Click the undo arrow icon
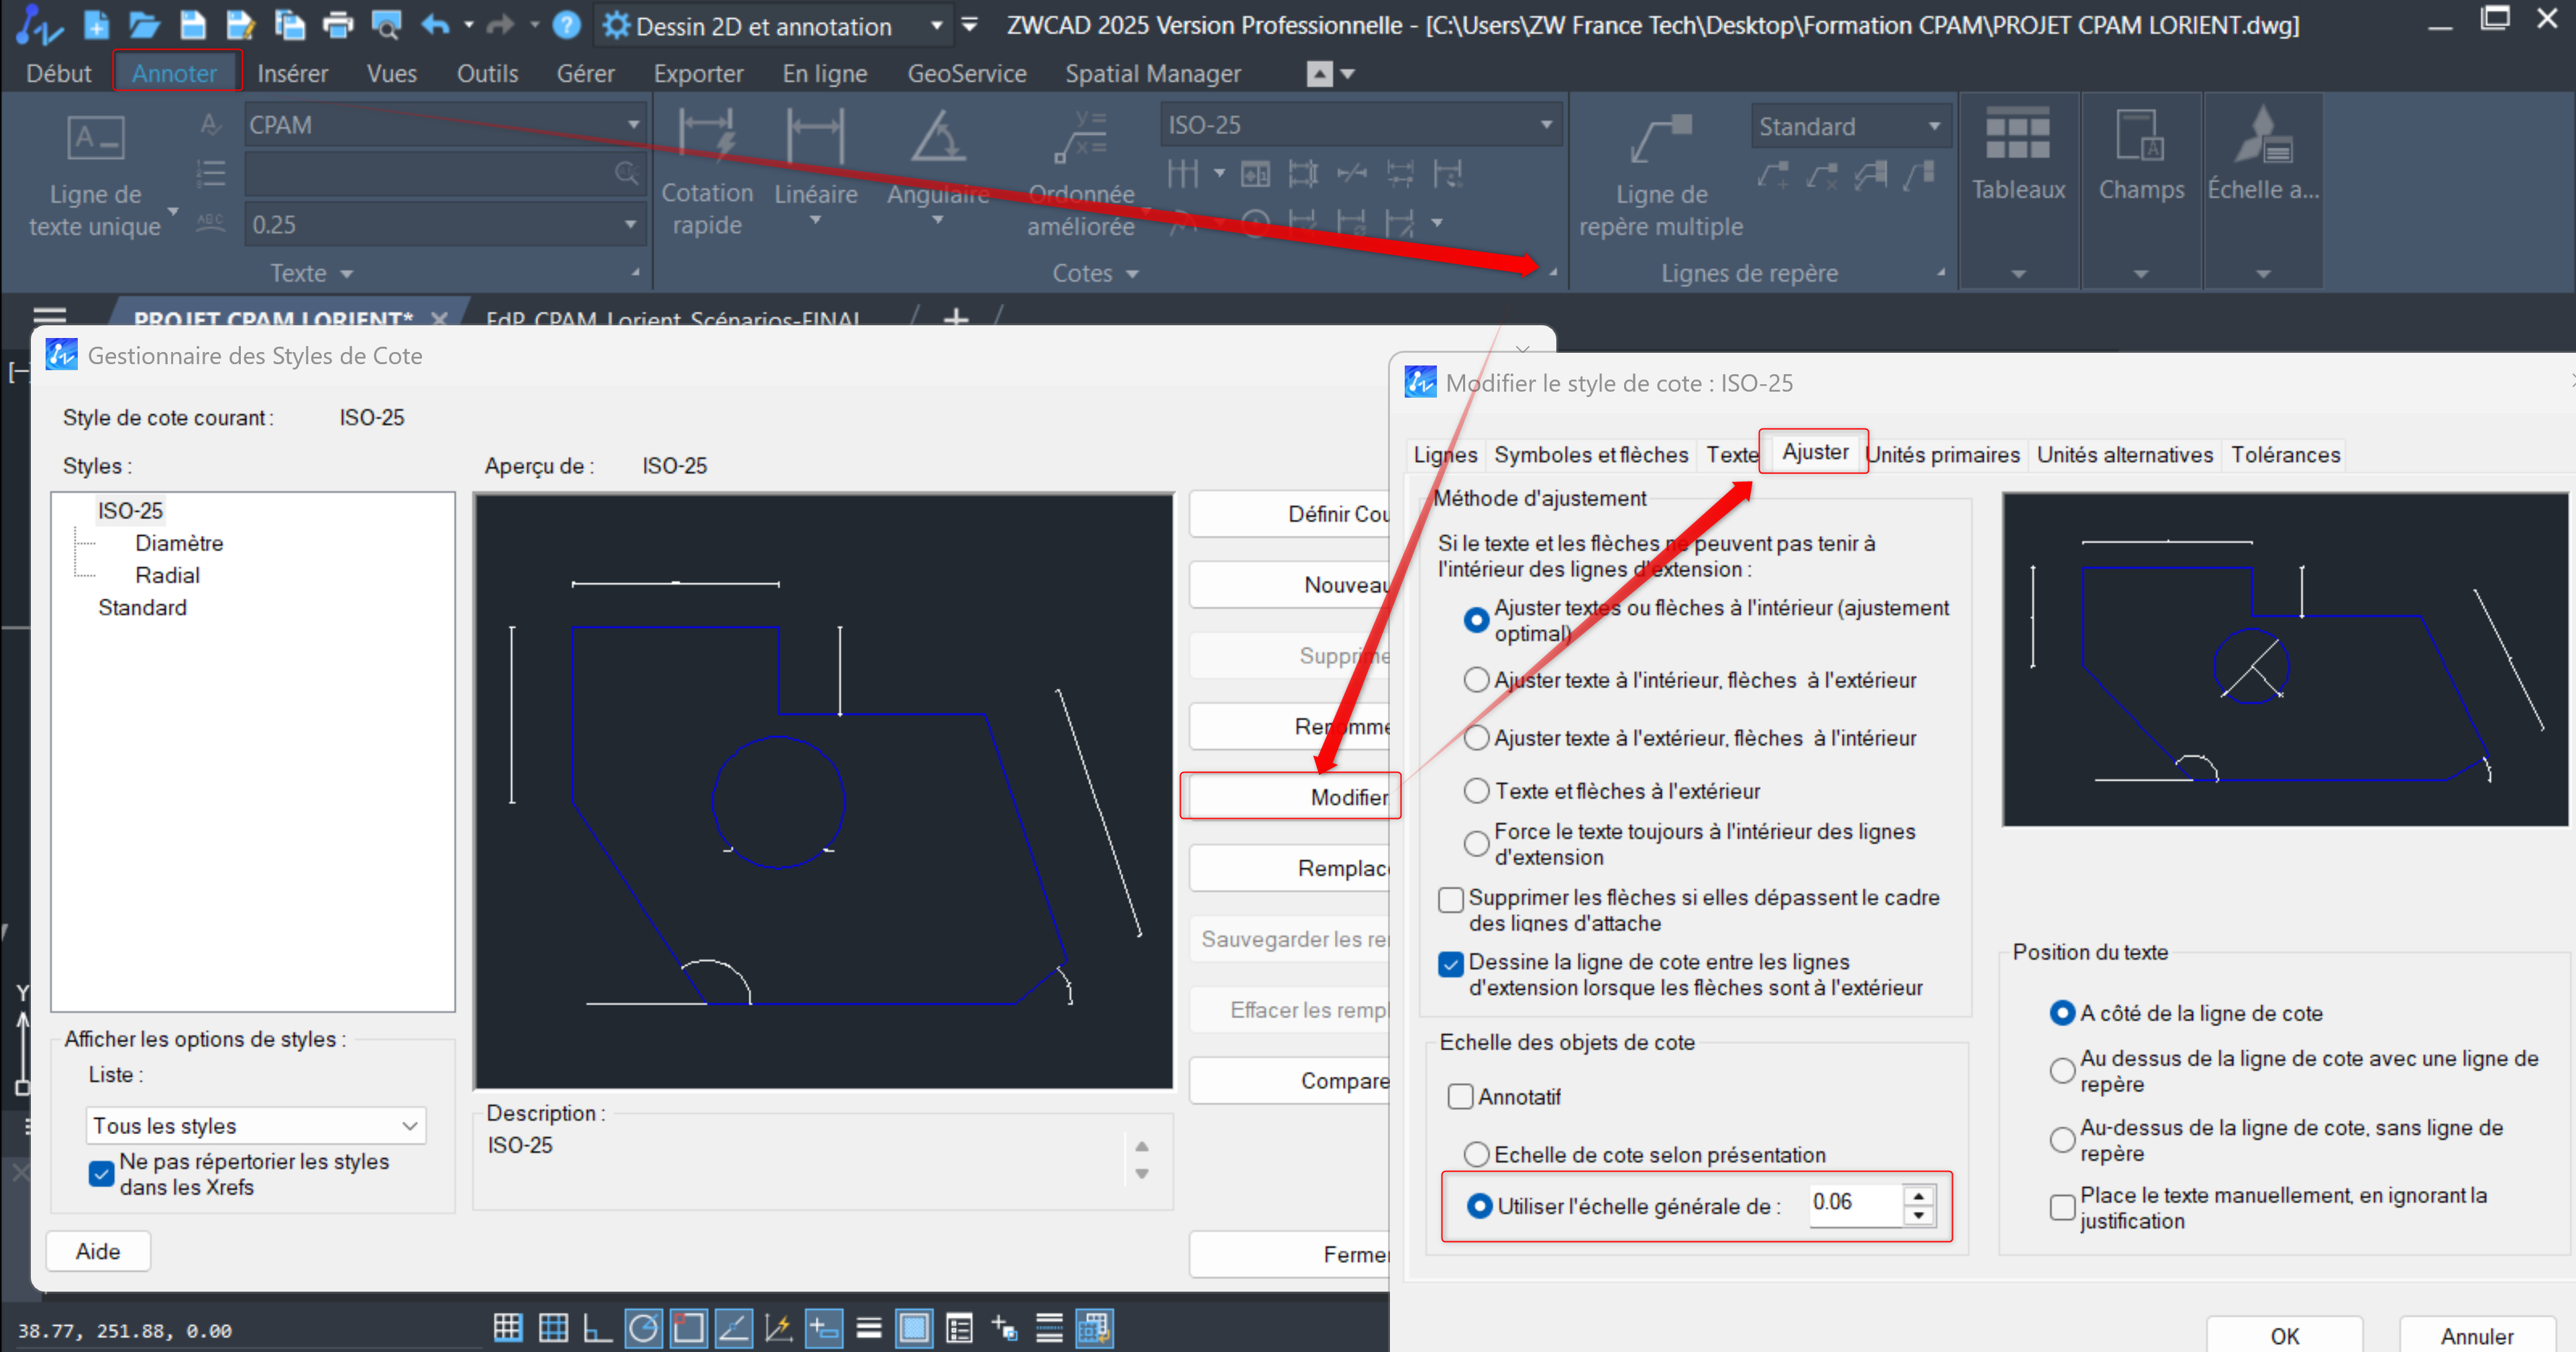The height and width of the screenshot is (1352, 2576). tap(435, 25)
